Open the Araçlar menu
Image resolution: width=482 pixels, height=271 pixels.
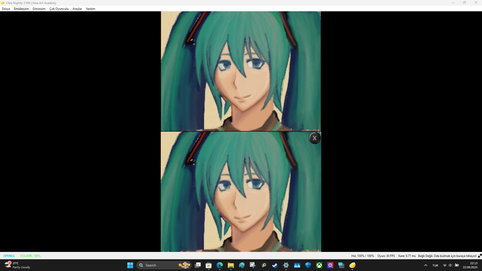[77, 9]
